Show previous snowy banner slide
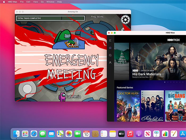The height and width of the screenshot is (140, 186). pyautogui.click(x=121, y=61)
